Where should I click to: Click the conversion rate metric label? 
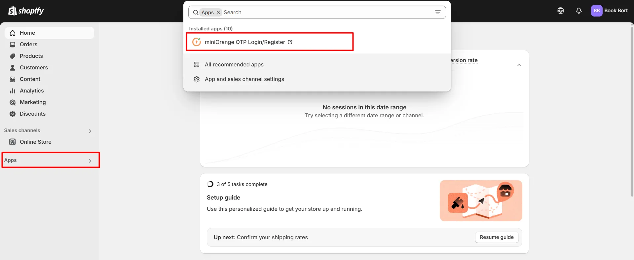[x=464, y=60]
